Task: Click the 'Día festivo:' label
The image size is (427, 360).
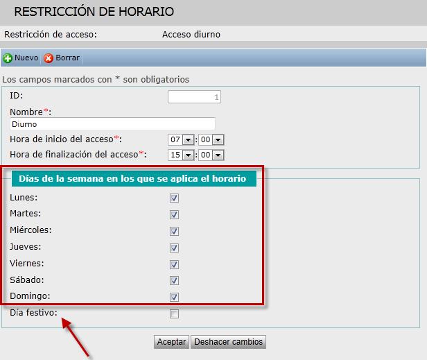Action: point(33,313)
